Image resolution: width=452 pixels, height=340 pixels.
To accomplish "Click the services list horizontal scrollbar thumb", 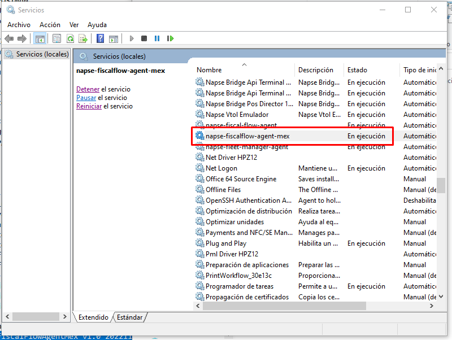I will [284, 306].
